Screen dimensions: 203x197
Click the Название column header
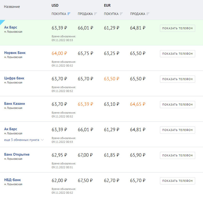pos(12,6)
